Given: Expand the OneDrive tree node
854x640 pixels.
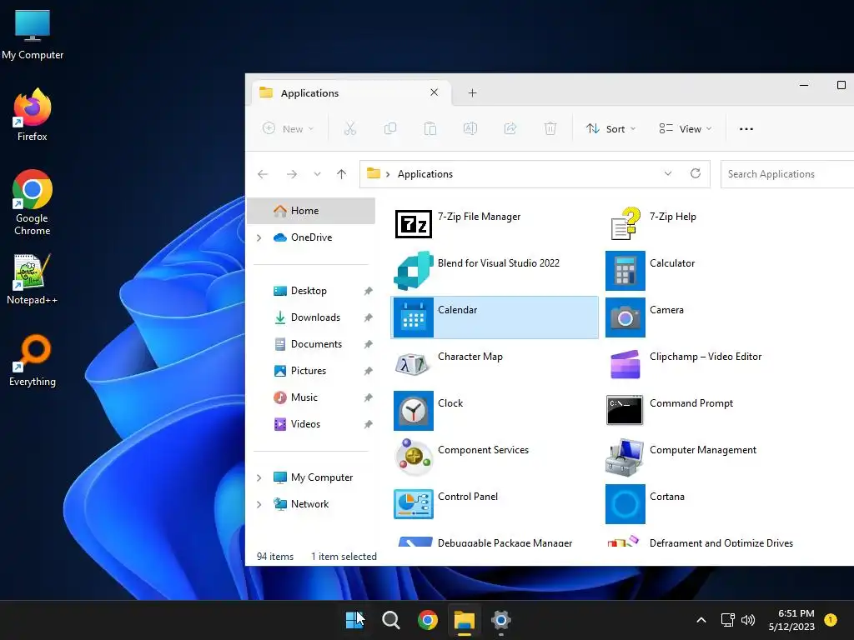Looking at the screenshot, I should coord(259,237).
